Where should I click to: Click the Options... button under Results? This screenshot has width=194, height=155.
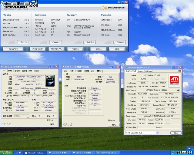coord(120,42)
